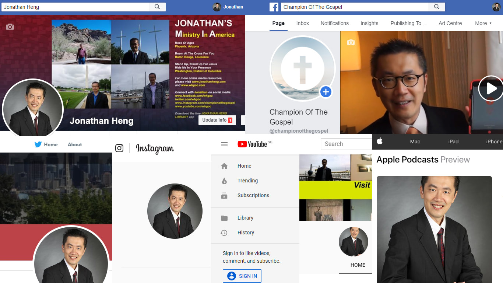Click the Instagram profile picture
The image size is (503, 283).
click(x=175, y=211)
